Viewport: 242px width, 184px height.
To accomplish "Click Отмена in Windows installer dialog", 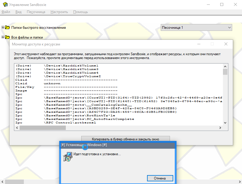I will pos(160,178).
